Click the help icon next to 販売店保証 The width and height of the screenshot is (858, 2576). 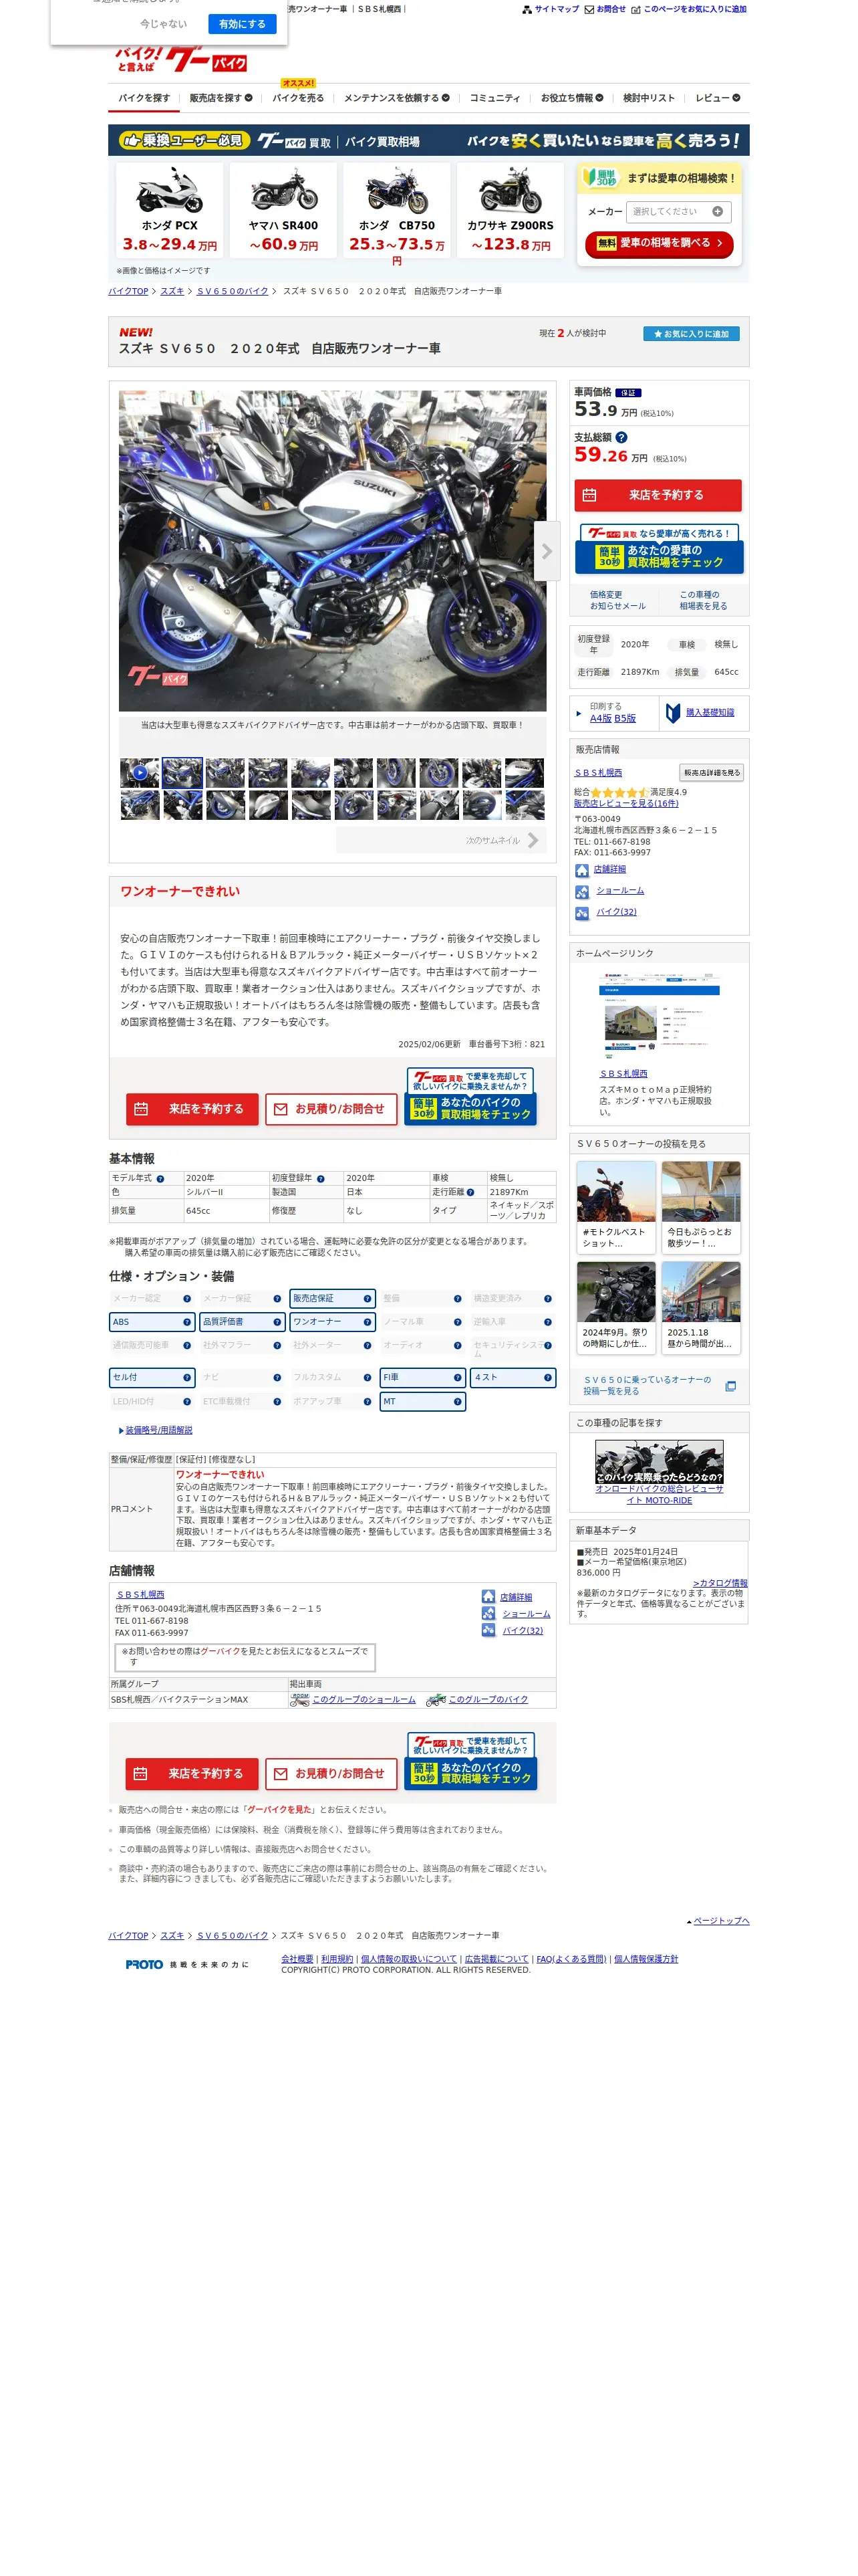point(368,1299)
